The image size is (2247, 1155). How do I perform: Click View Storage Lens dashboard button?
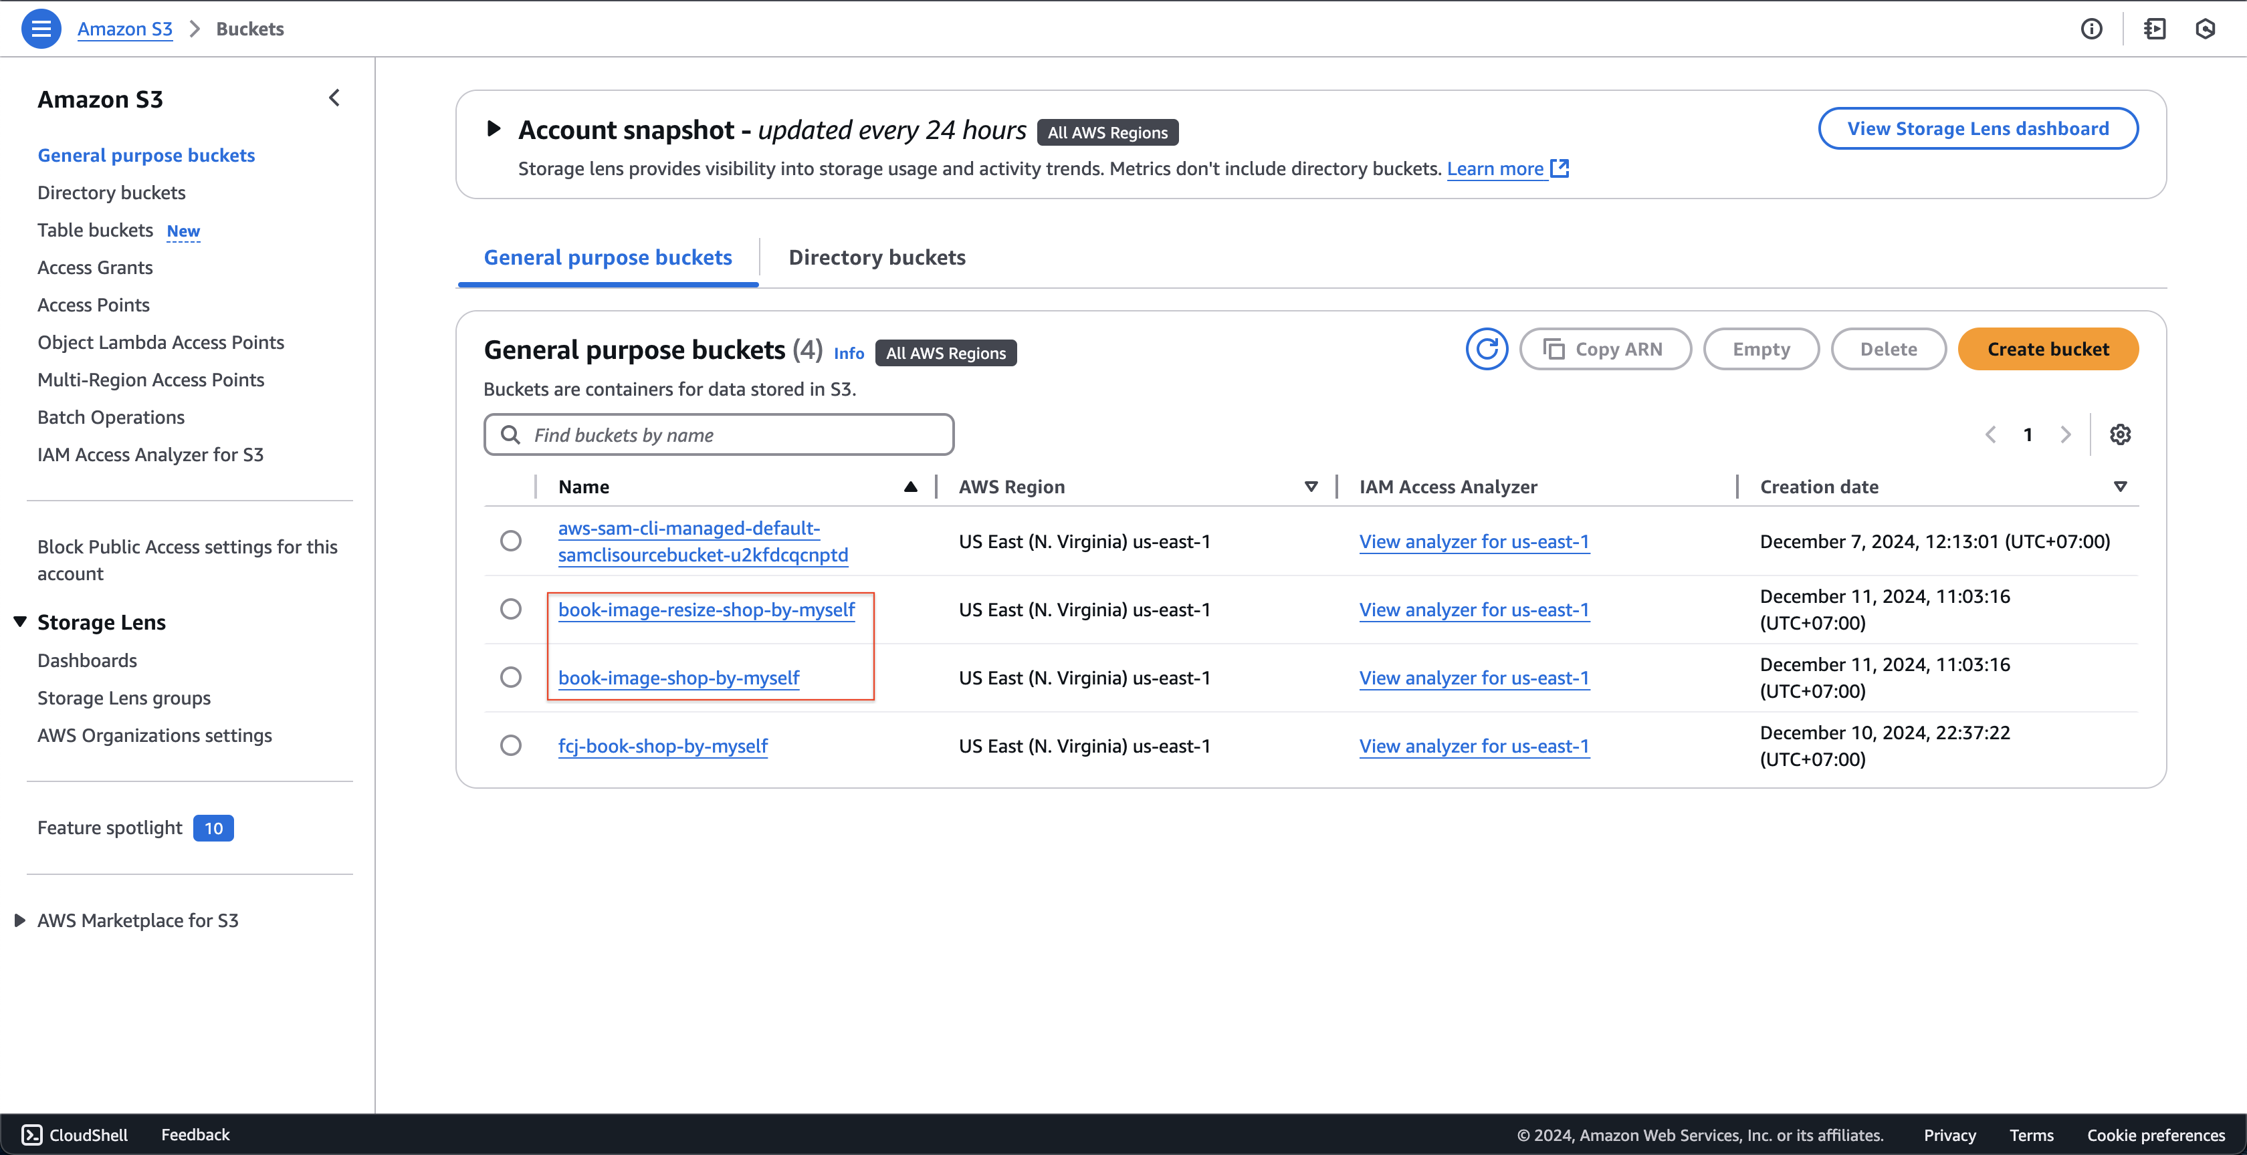(1977, 128)
